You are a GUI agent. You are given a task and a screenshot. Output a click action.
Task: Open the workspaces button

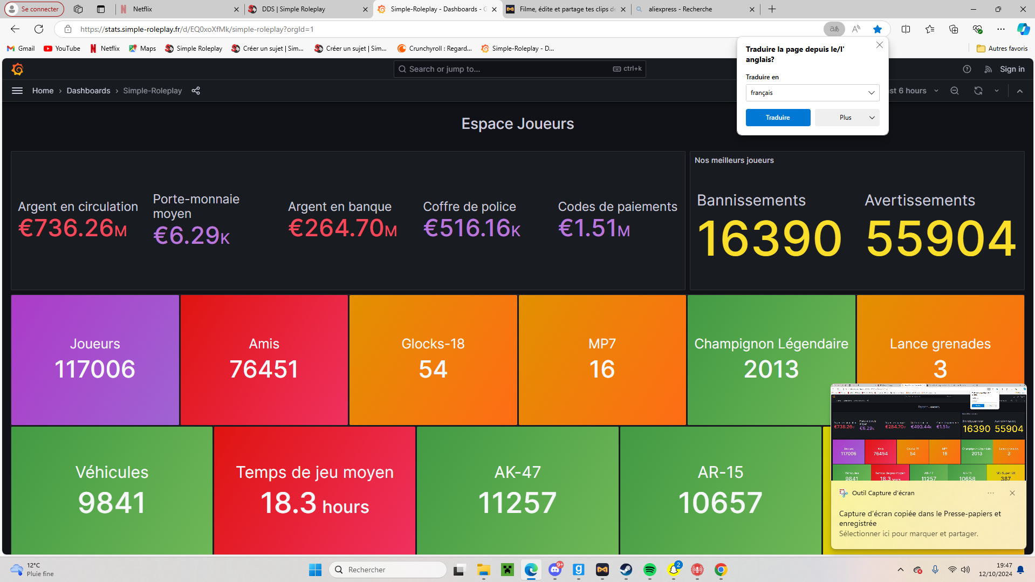[78, 9]
